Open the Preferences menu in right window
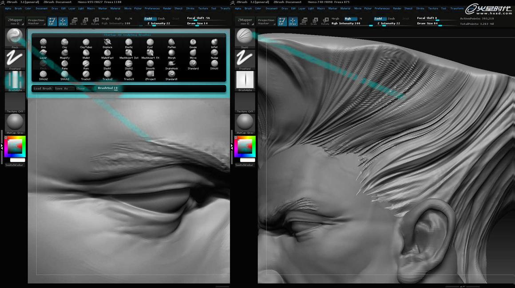 coord(382,8)
